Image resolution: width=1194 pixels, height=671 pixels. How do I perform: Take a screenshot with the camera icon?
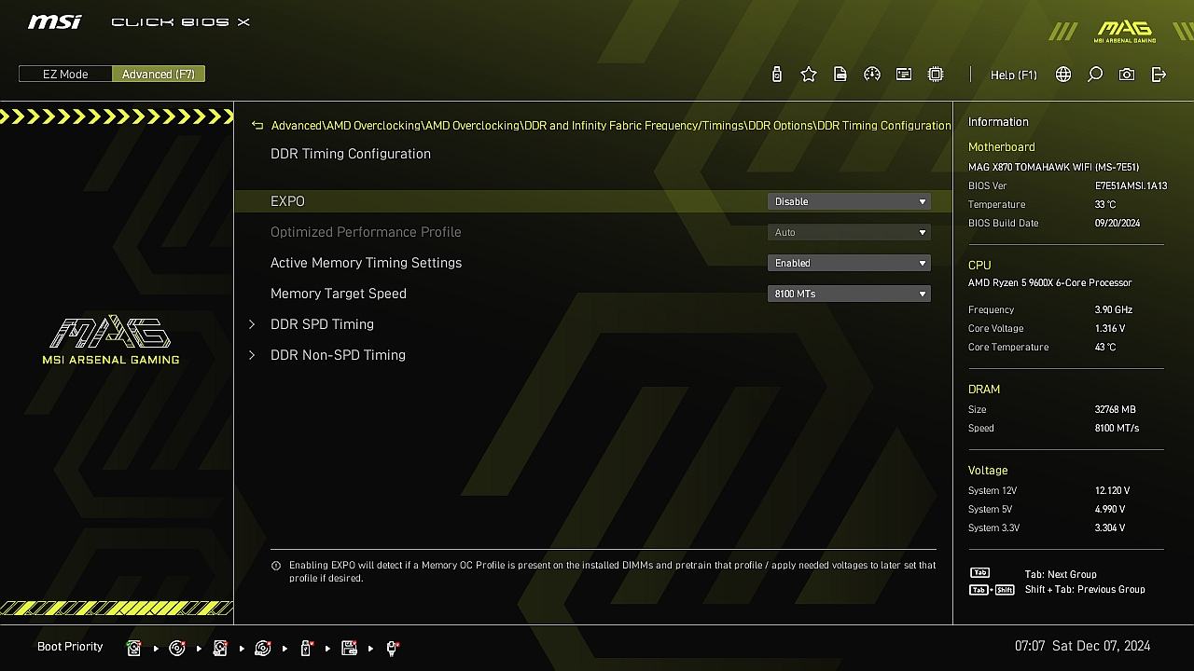coord(1127,75)
